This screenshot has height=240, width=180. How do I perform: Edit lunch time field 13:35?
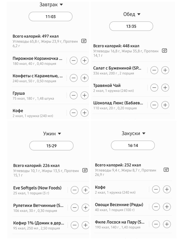(131, 26)
